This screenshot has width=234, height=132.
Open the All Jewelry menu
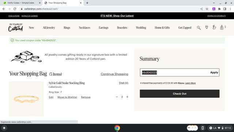click(x=49, y=28)
